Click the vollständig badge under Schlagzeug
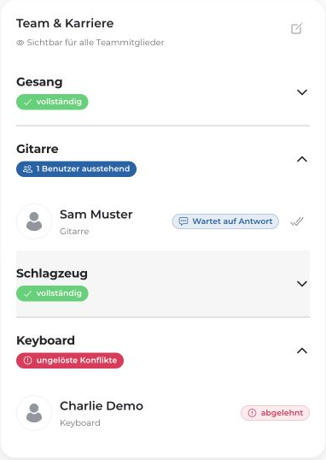Image resolution: width=326 pixels, height=460 pixels. (x=52, y=293)
